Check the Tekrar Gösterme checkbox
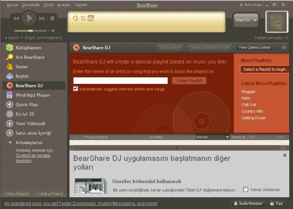This screenshot has width=293, height=209. click(x=246, y=190)
